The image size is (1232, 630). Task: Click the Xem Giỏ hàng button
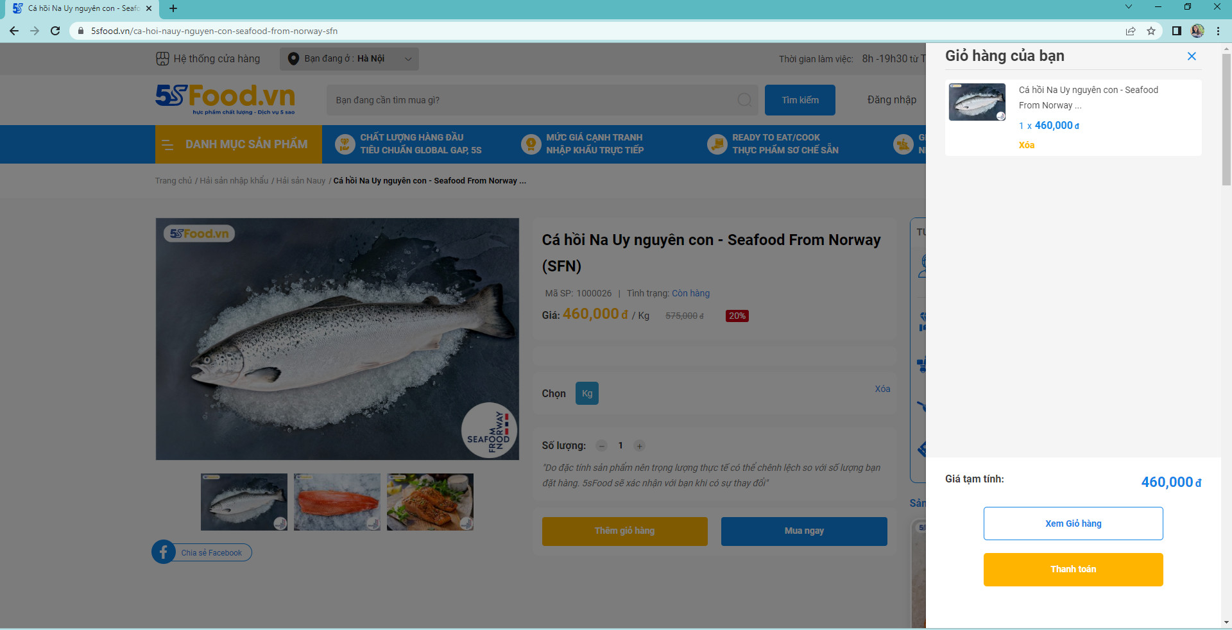pos(1073,524)
